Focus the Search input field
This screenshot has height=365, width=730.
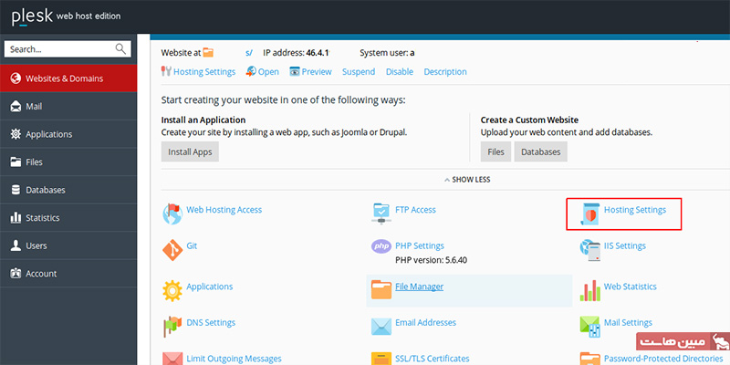coord(59,49)
